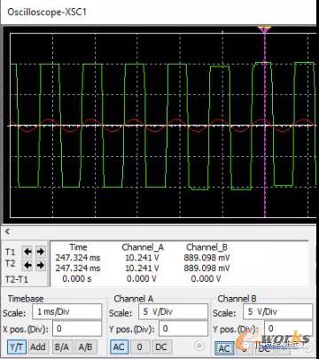Move cursor T1 right with arrow
The image size is (319, 359).
click(41, 252)
